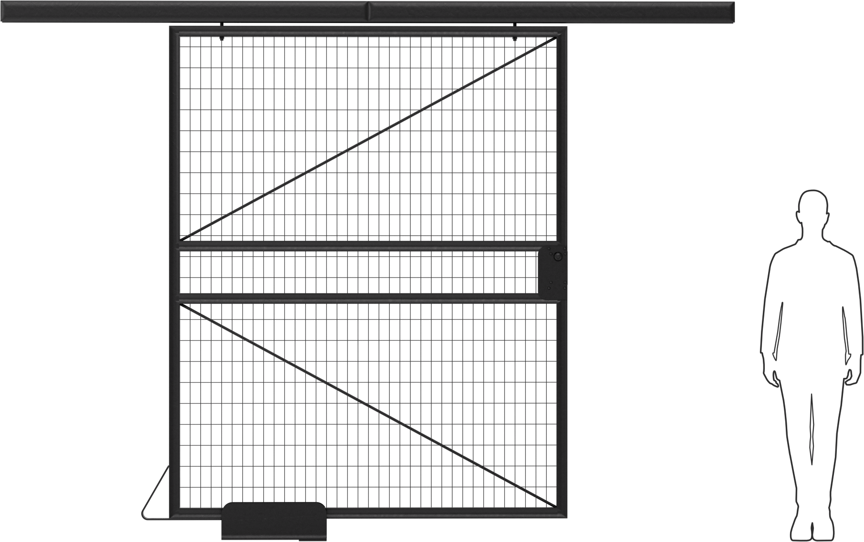Click the wire loop at the gate's lower left

click(156, 492)
